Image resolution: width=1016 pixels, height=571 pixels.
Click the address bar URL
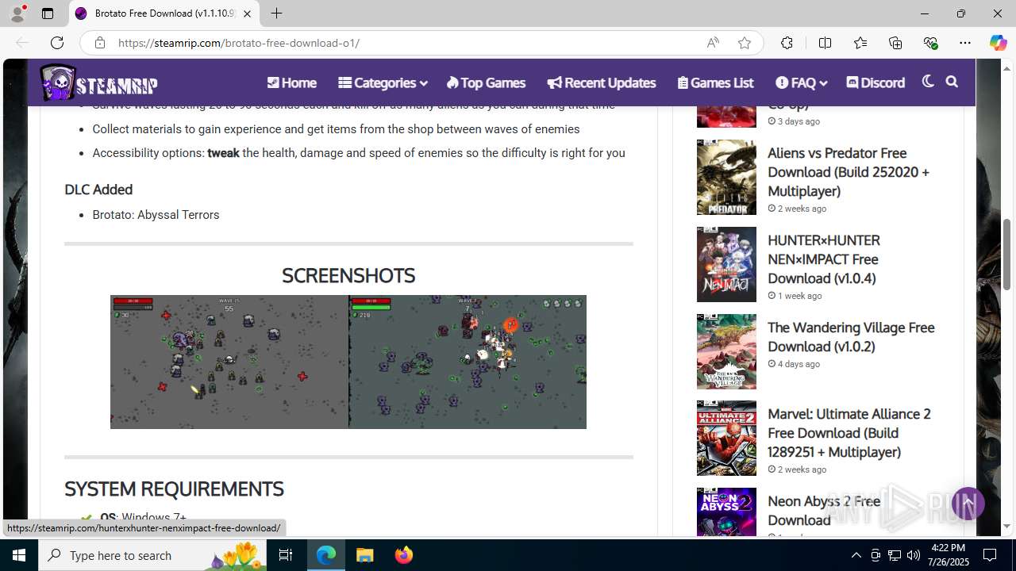coord(239,43)
